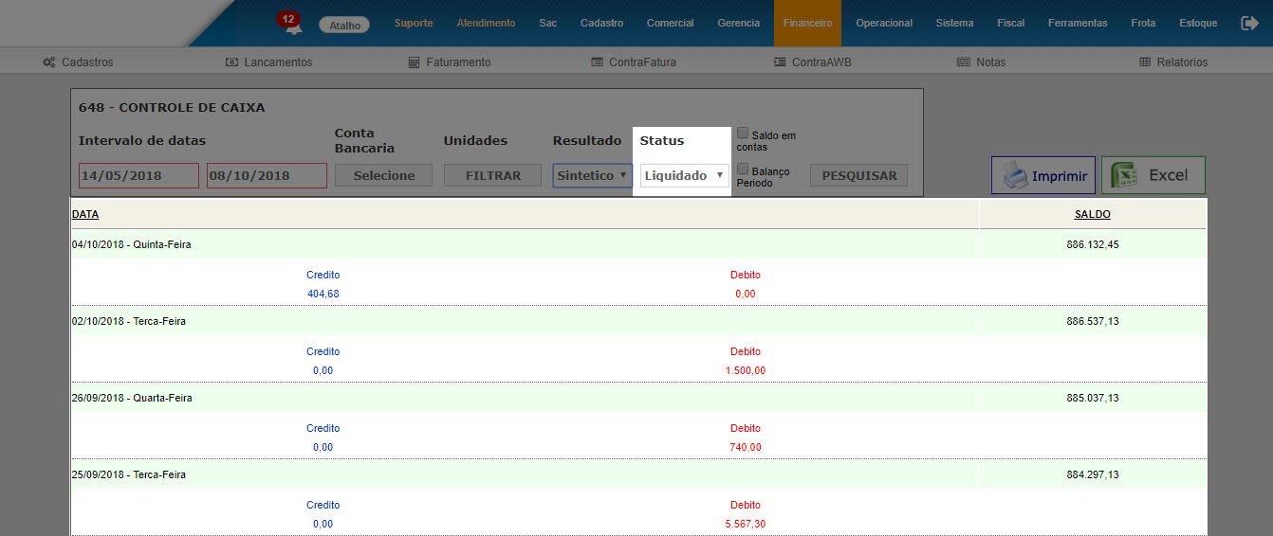Export the report with the Excel button

(x=1153, y=175)
